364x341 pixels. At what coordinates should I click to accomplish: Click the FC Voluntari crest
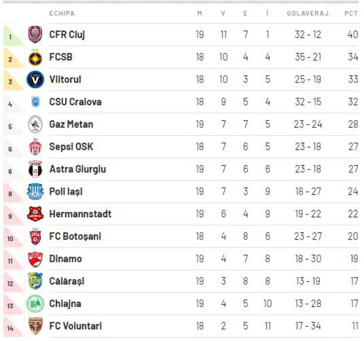35,326
